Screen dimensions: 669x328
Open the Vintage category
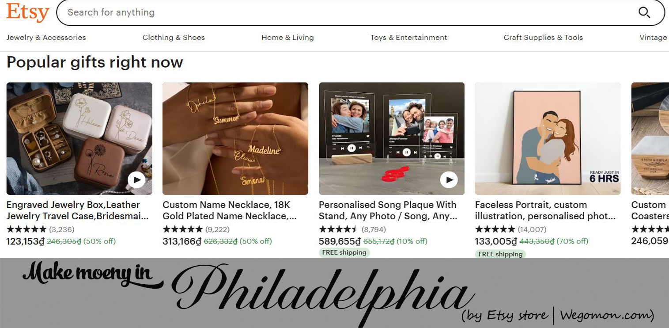click(653, 38)
